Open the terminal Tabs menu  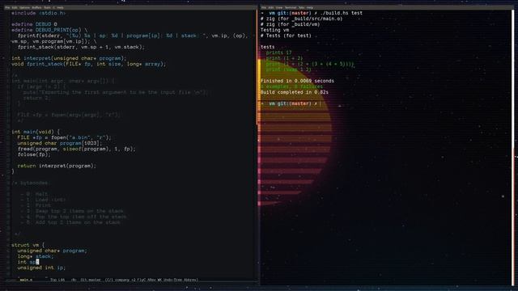tap(301, 7)
